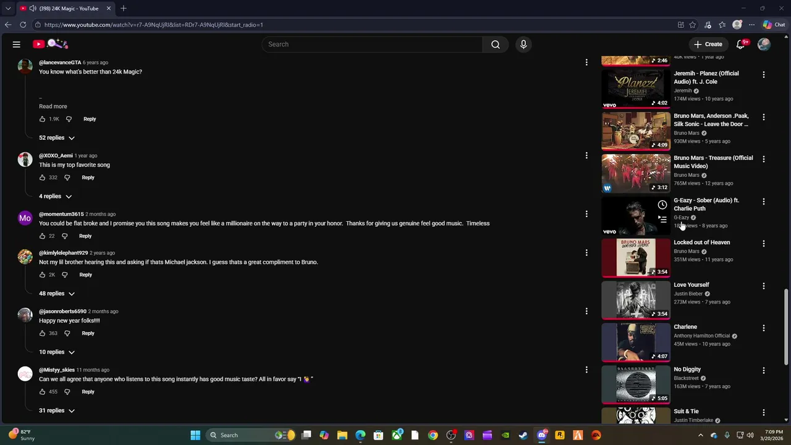Open options for Locked out of Heaven
The image size is (791, 445).
pos(764,244)
